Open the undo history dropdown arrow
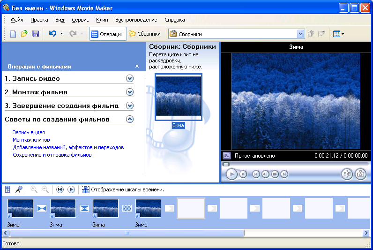 (61, 34)
